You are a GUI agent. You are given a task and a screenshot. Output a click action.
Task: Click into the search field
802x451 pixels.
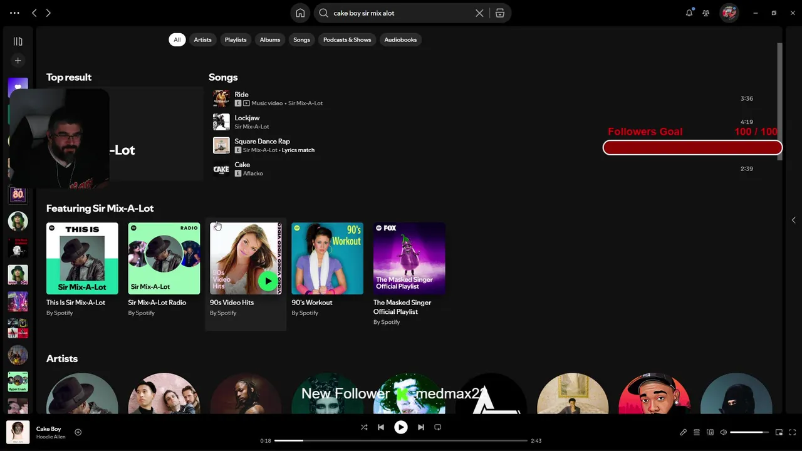point(401,13)
